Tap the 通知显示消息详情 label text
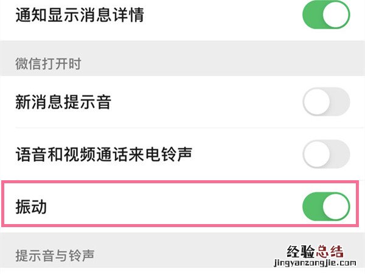 [79, 15]
